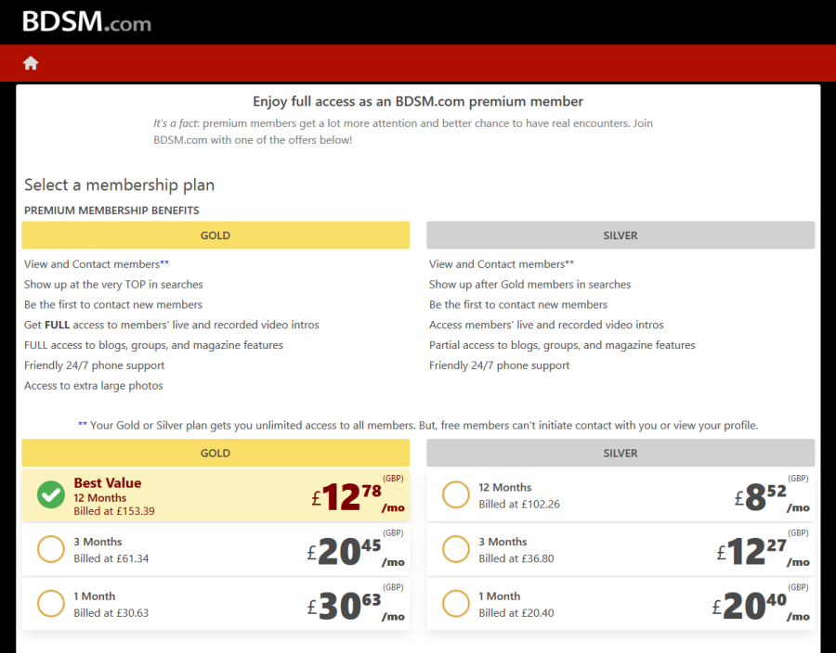836x653 pixels.
Task: Click 'FULL access to blogs, groups, and magazine features'
Action: pos(153,345)
